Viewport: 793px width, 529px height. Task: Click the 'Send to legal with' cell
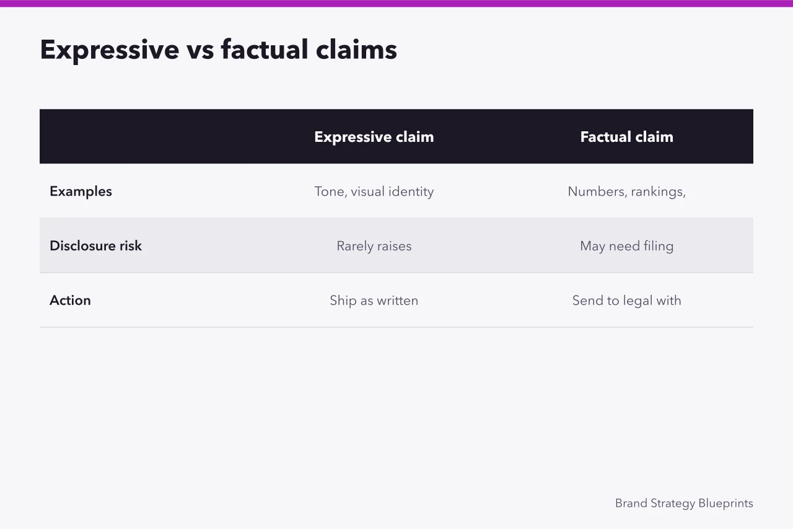pos(626,300)
